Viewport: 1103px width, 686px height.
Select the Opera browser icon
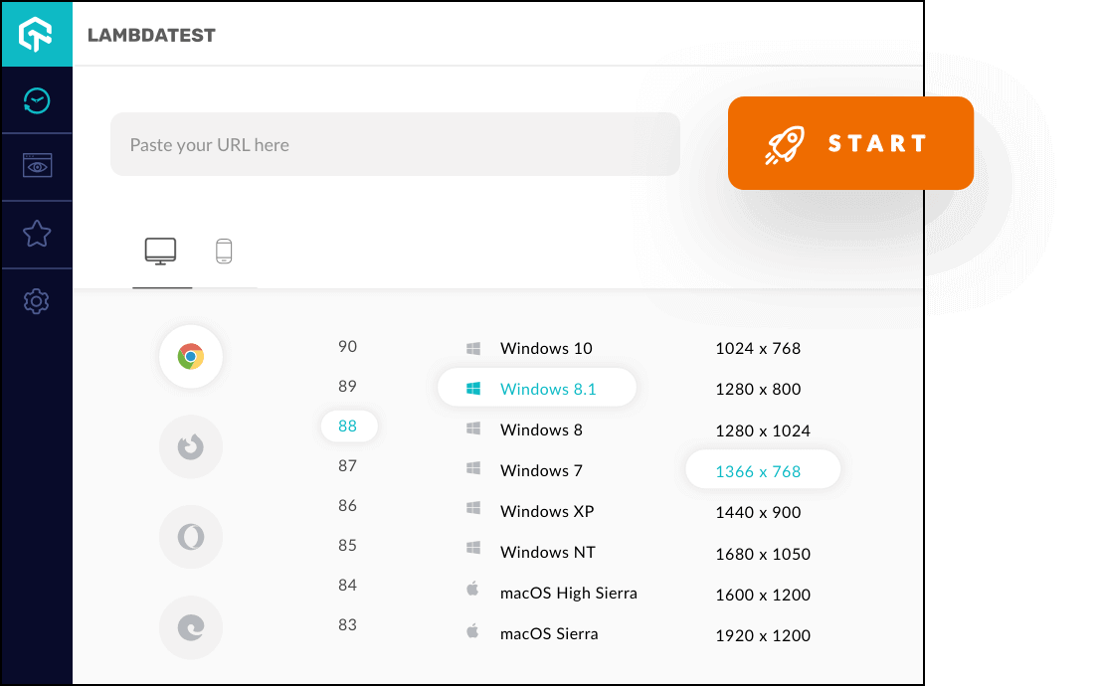pyautogui.click(x=190, y=537)
